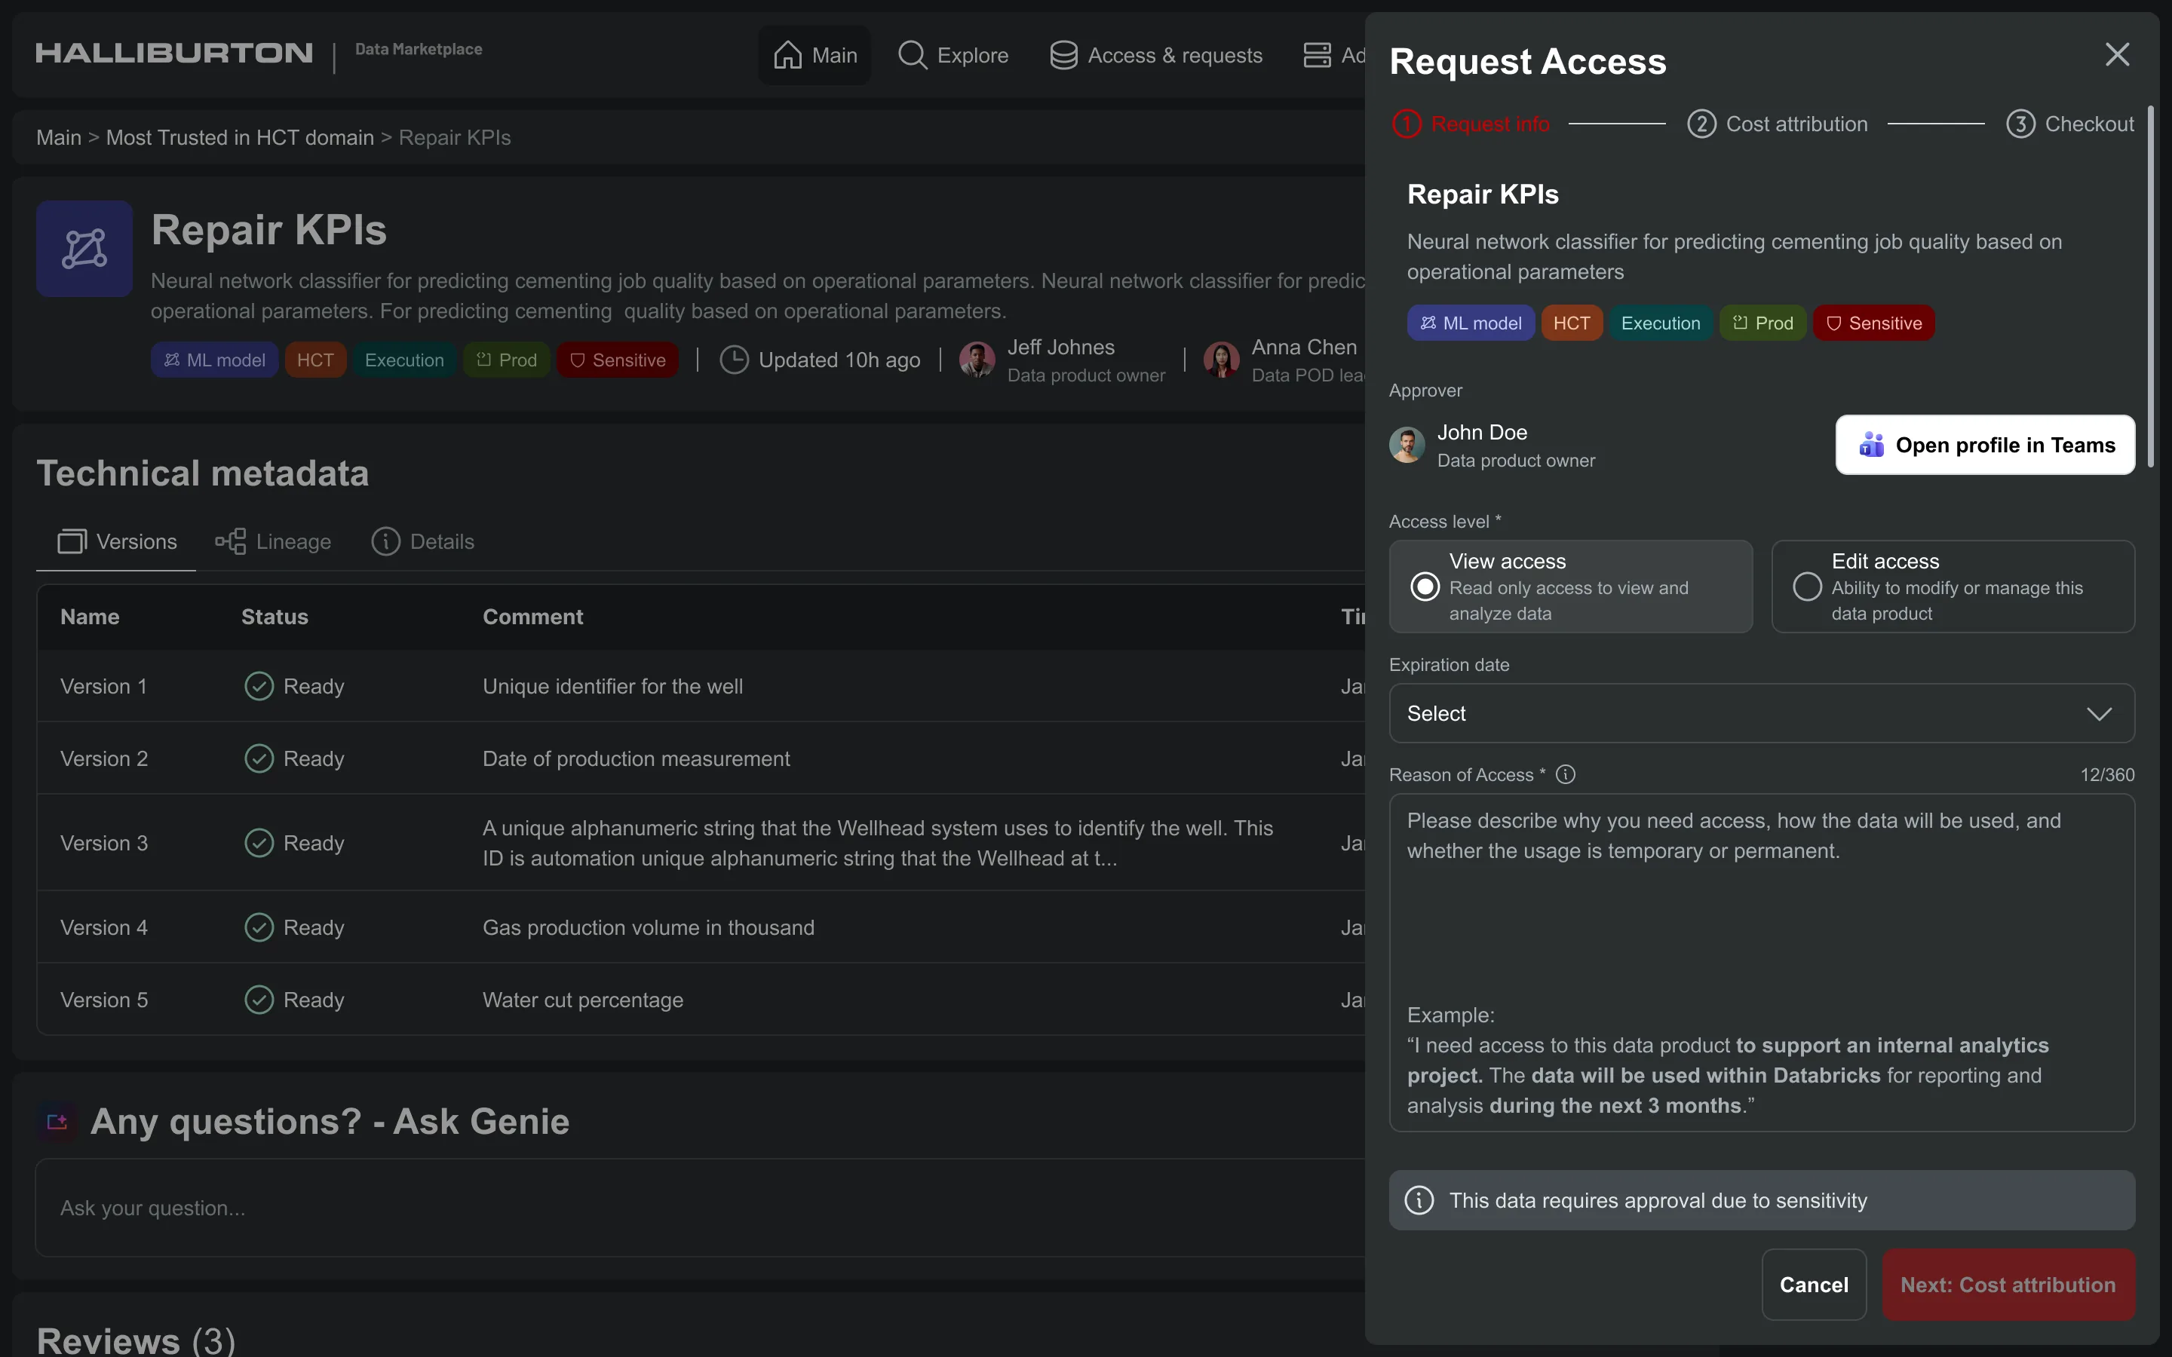The image size is (2172, 1357).
Task: Click the Ask your question input field
Action: point(700,1208)
